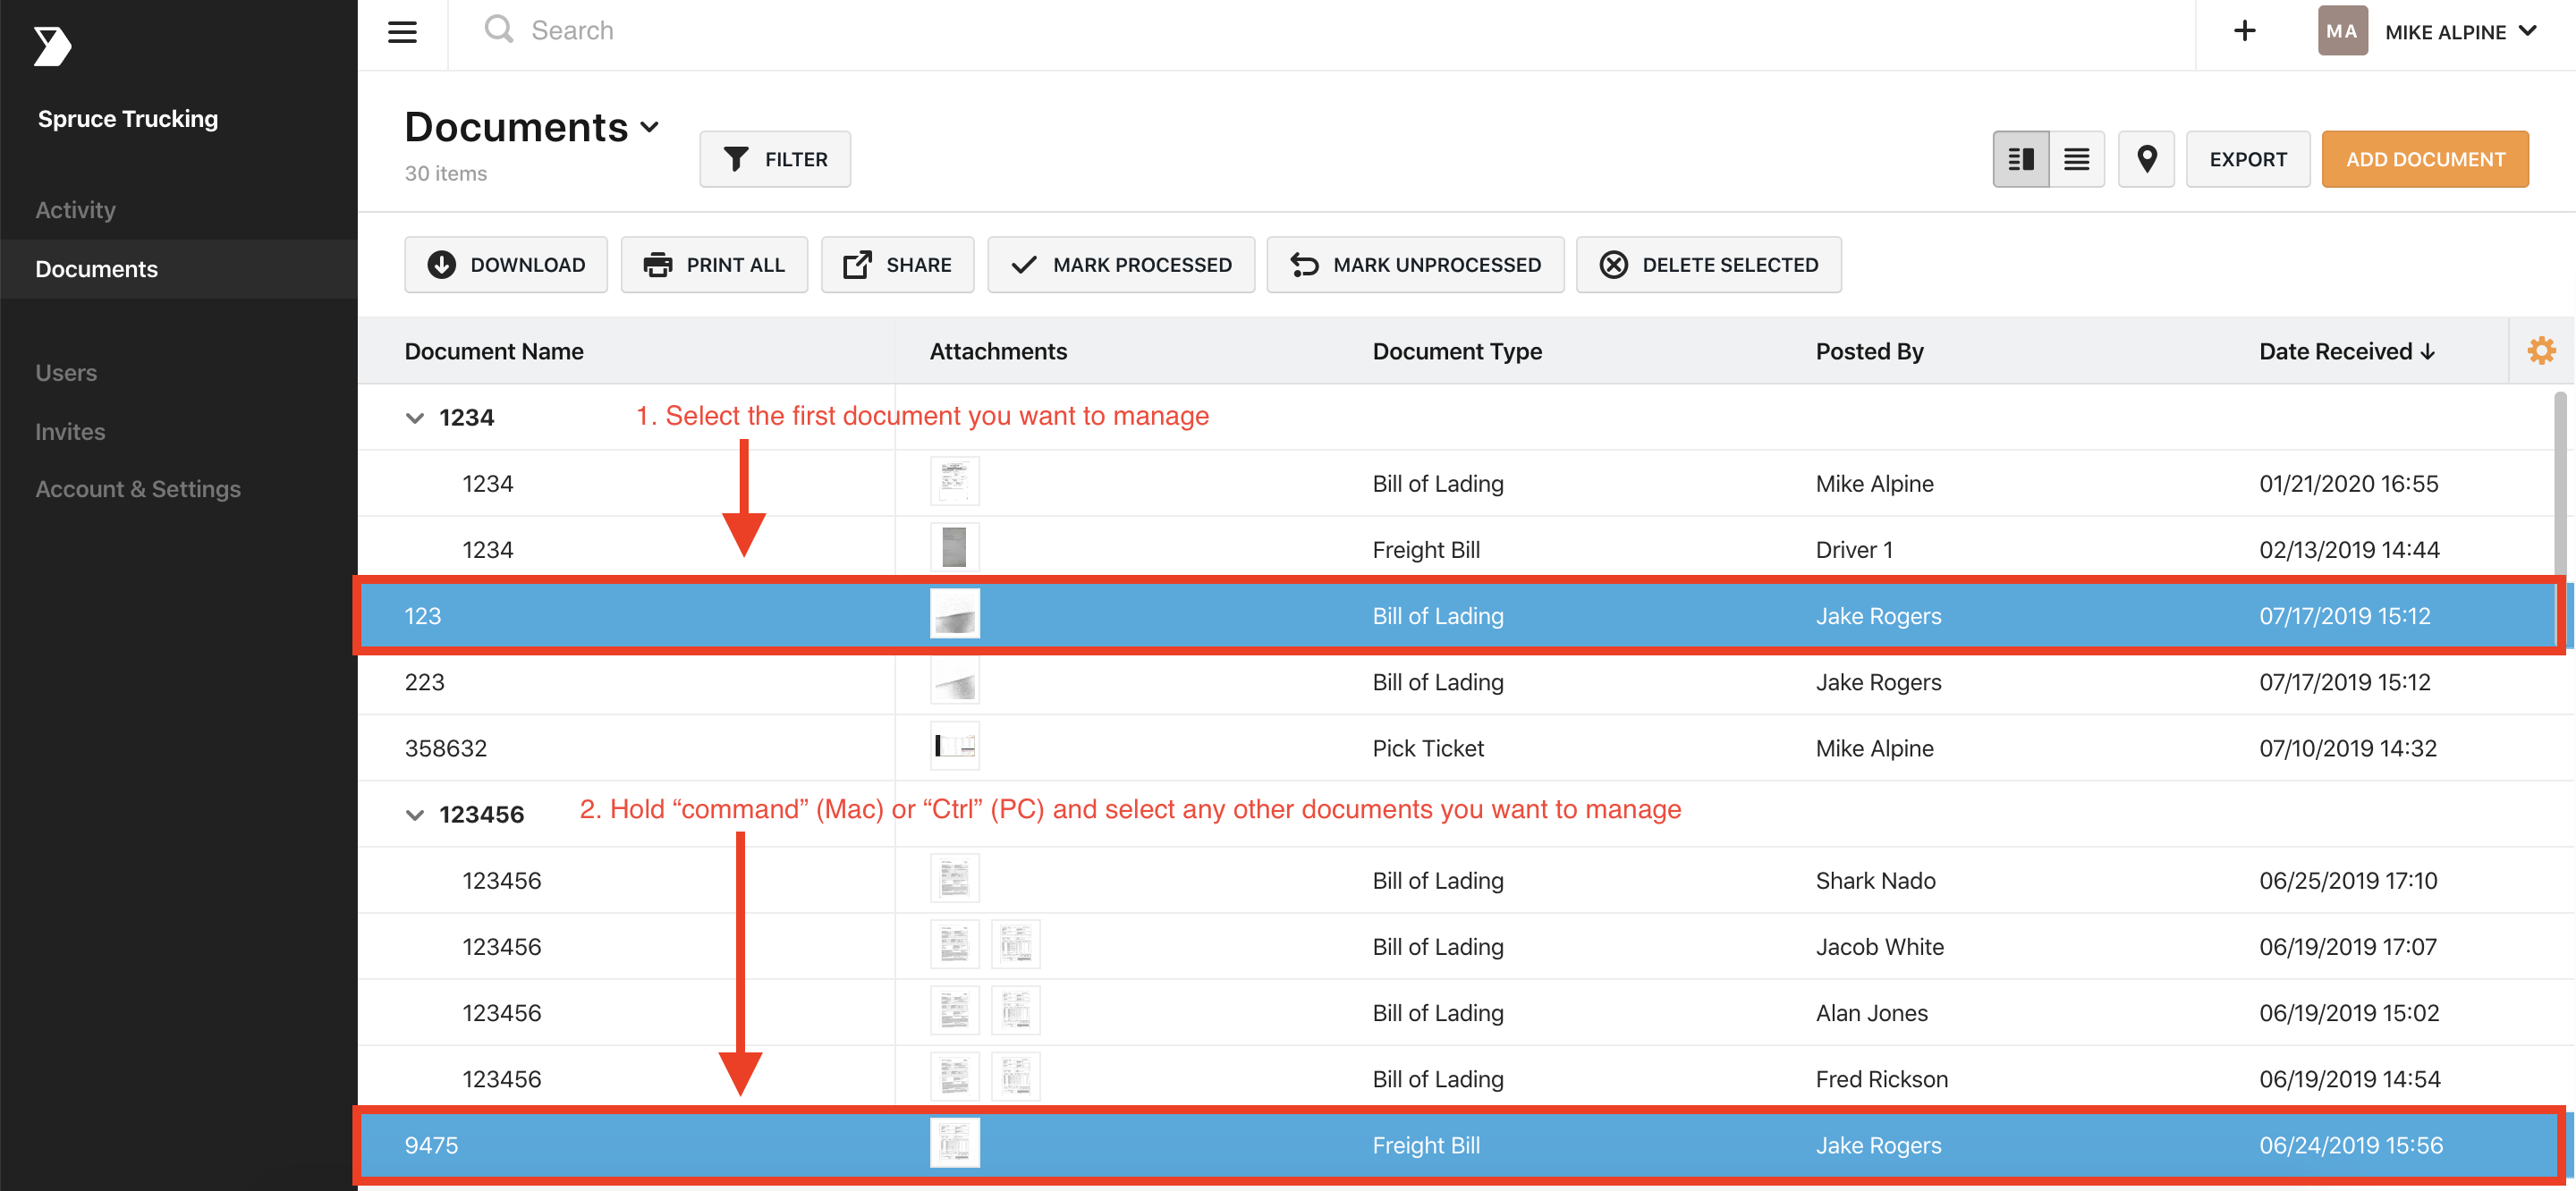
Task: Click Delete Selected button
Action: pos(1709,265)
